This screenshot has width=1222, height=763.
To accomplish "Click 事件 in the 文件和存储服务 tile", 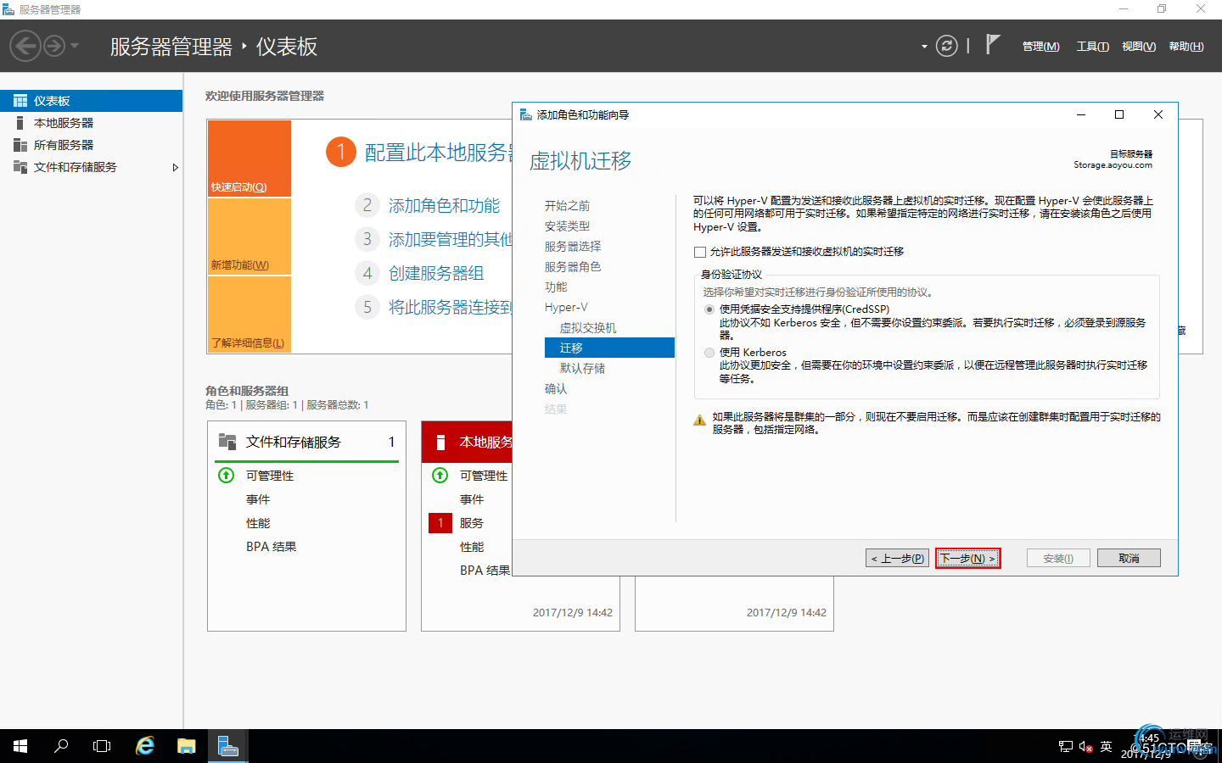I will click(258, 499).
